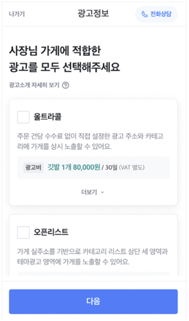
Task: Click the 광고비 badge
Action: point(33,167)
